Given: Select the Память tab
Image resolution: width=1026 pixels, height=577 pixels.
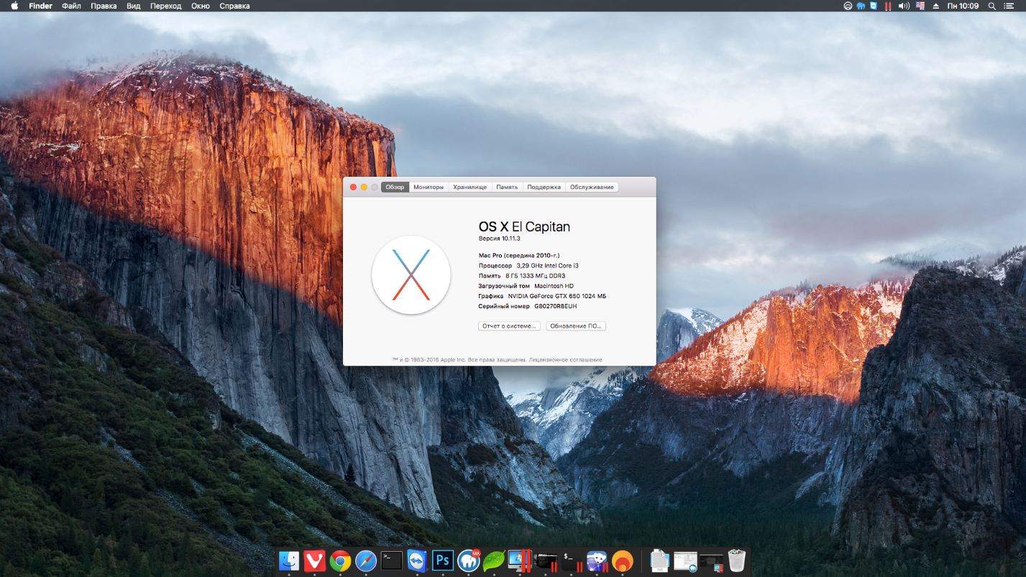Looking at the screenshot, I should click(507, 187).
